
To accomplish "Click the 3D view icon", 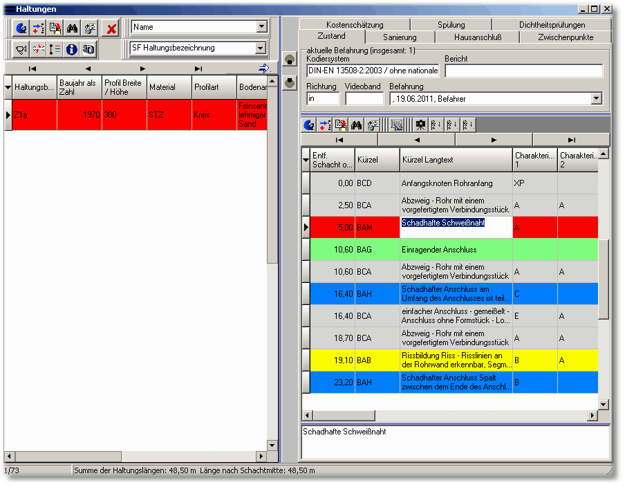I will click(x=88, y=49).
